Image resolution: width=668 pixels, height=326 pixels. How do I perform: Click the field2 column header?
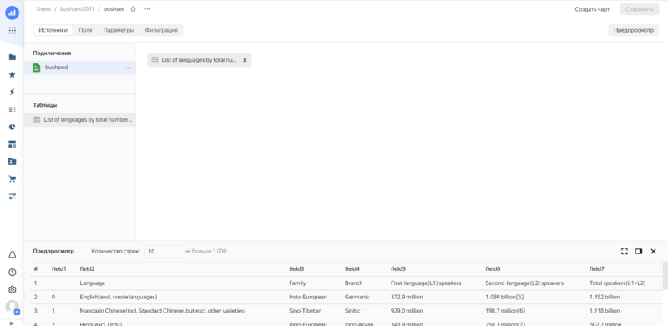[87, 269]
